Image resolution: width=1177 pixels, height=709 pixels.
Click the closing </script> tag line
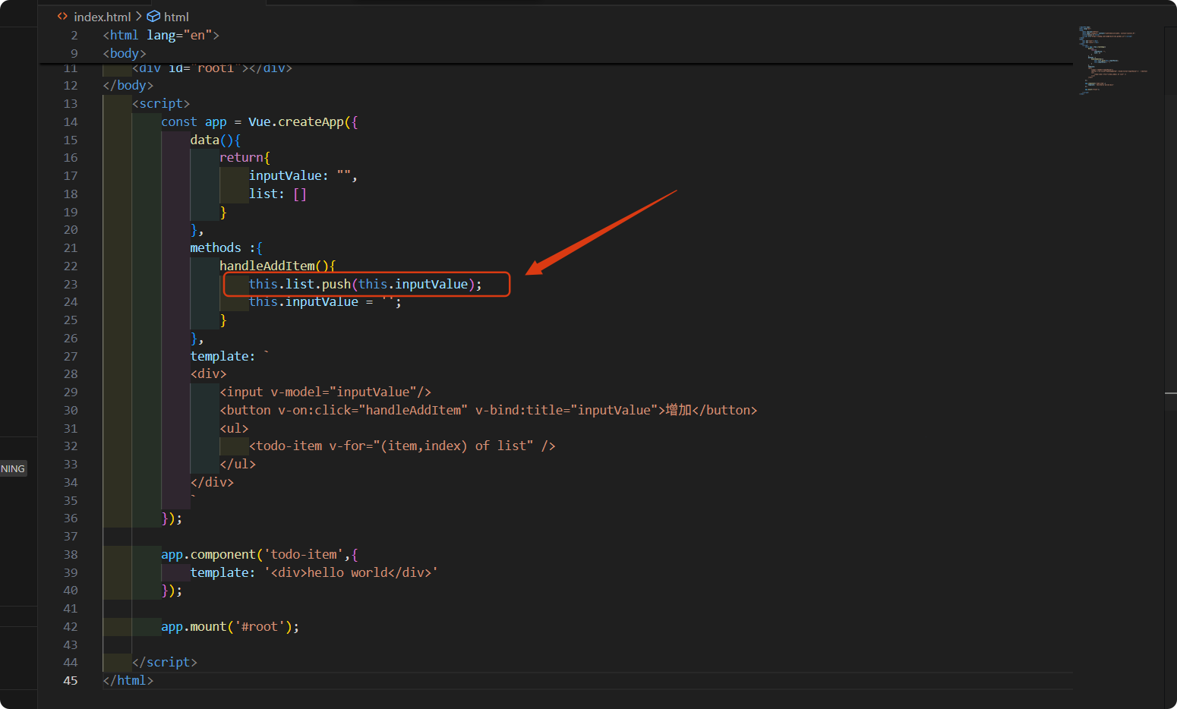pos(165,662)
